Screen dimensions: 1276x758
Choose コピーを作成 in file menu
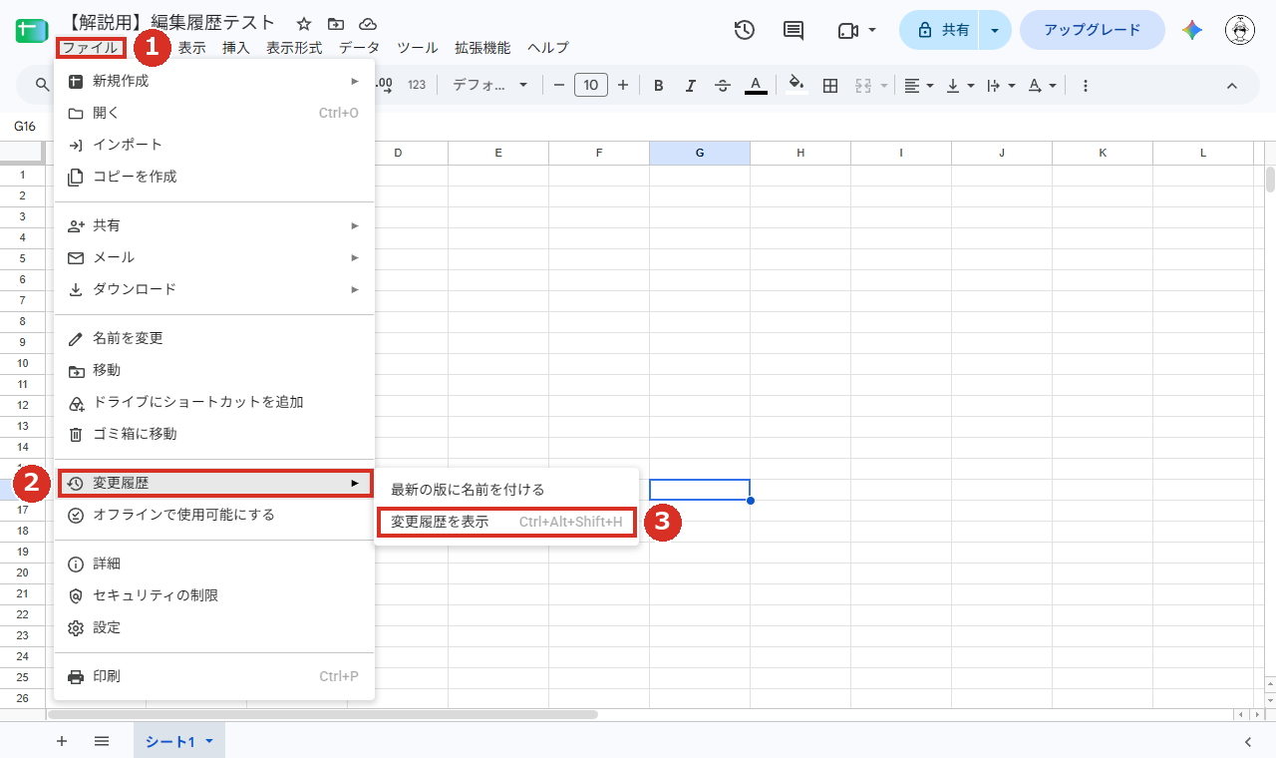pos(214,177)
